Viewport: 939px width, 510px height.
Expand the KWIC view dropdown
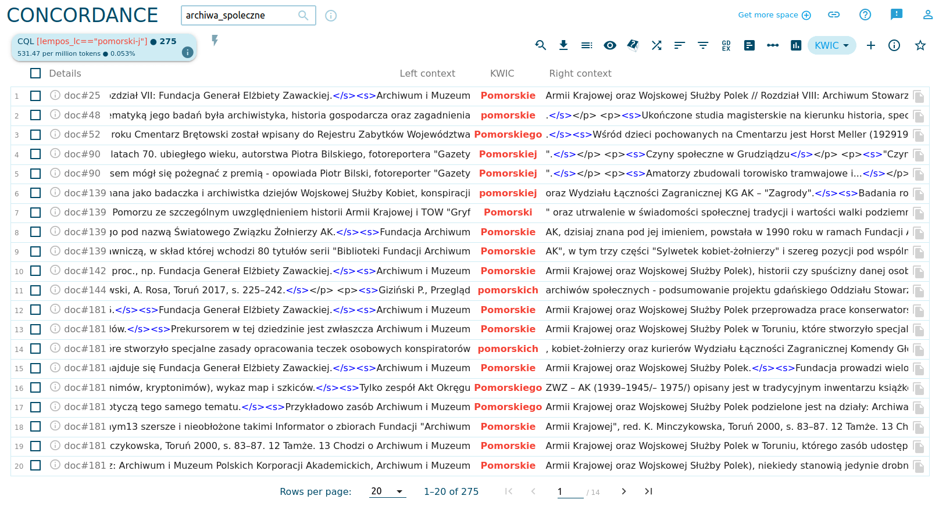point(831,45)
